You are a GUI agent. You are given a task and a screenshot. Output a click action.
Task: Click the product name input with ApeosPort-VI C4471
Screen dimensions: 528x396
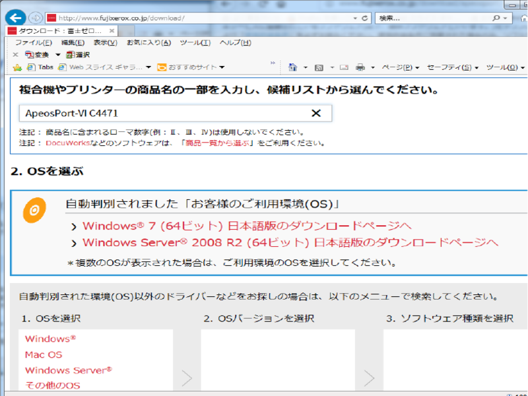[176, 113]
